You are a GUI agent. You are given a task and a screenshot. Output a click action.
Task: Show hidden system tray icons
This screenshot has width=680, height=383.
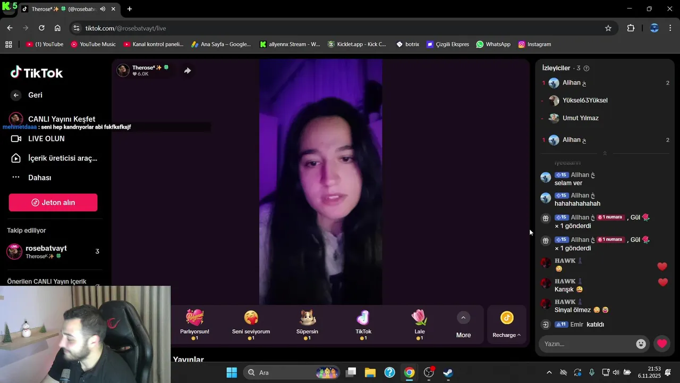[549, 372]
